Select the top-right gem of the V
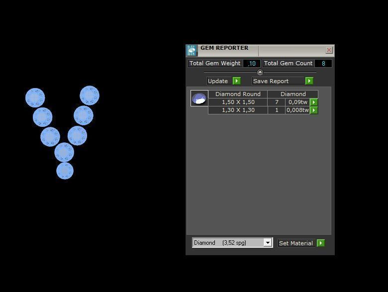388x292 pixels. pos(90,96)
